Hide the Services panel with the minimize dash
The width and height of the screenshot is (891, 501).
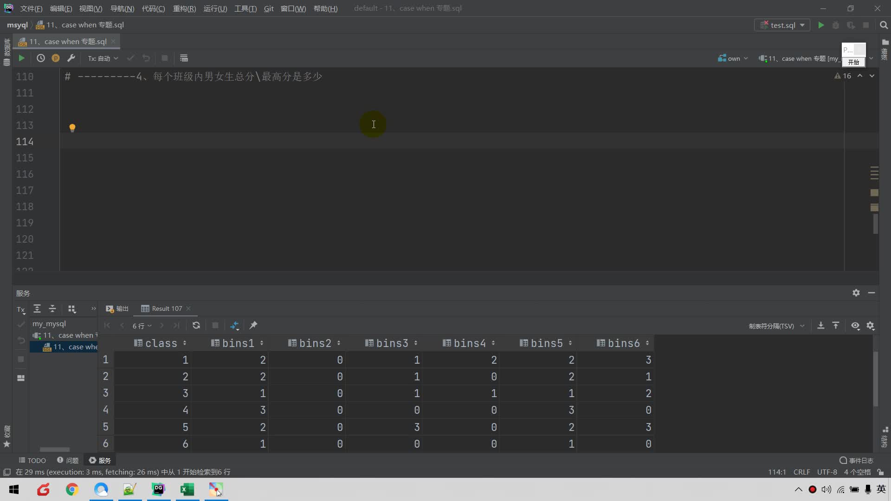(x=872, y=293)
